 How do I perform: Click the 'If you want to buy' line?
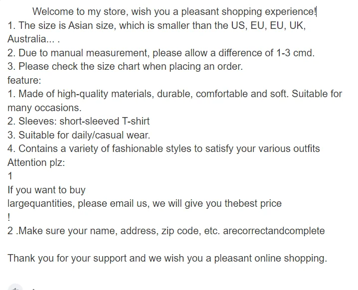tap(46, 190)
